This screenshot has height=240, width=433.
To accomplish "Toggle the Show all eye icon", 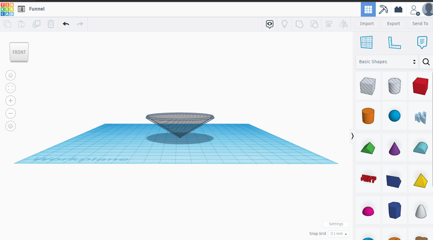I will [x=270, y=24].
